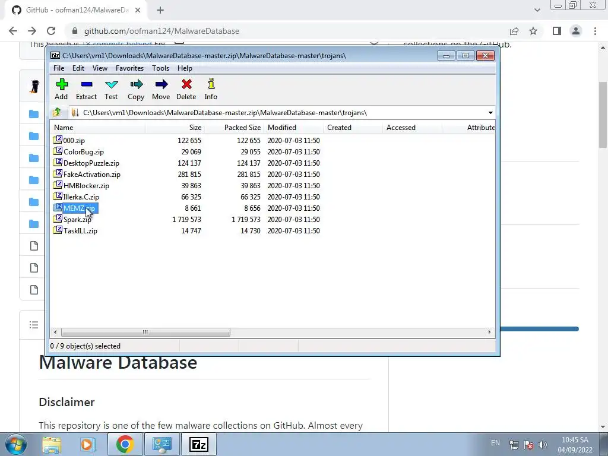
Task: Sort by Packed Size column header
Action: pos(234,128)
